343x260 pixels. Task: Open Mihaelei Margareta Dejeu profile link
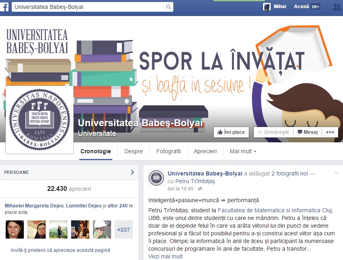coord(34,206)
